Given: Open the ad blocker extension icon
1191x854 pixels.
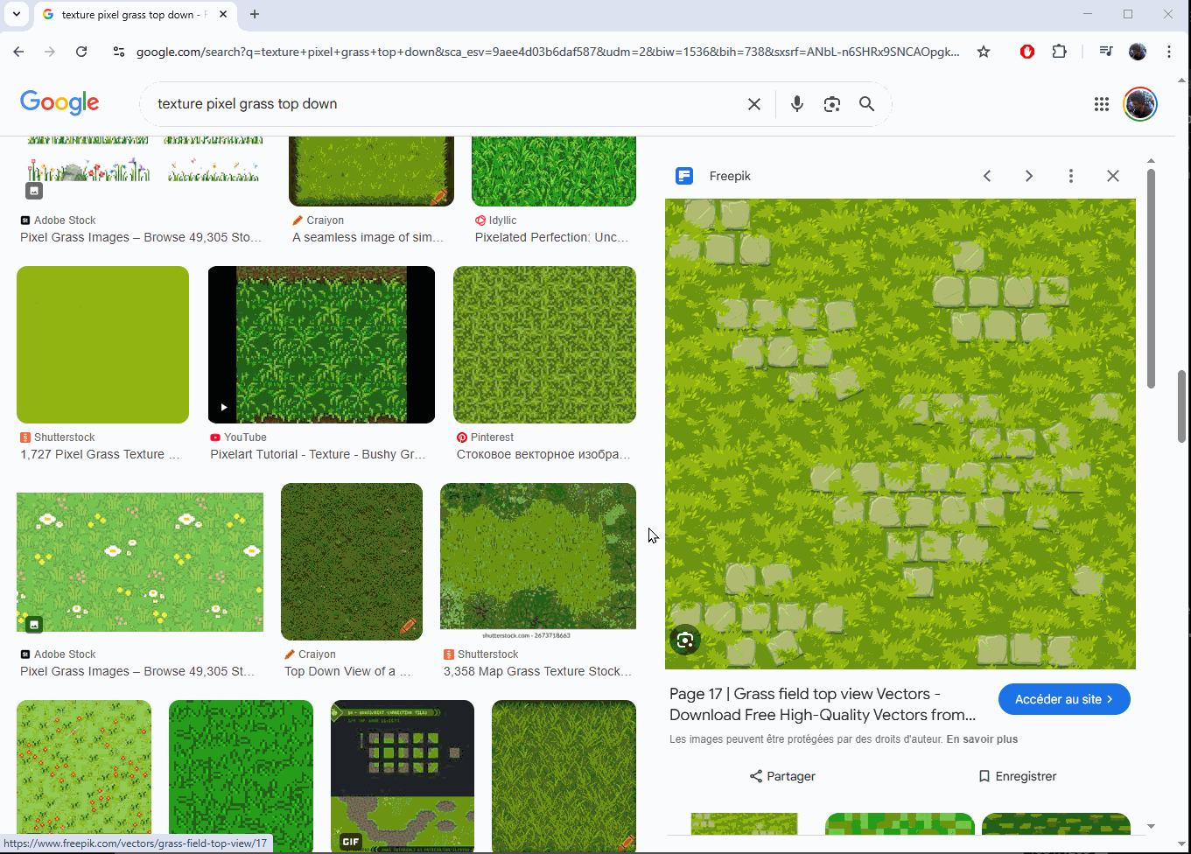Looking at the screenshot, I should point(1026,52).
